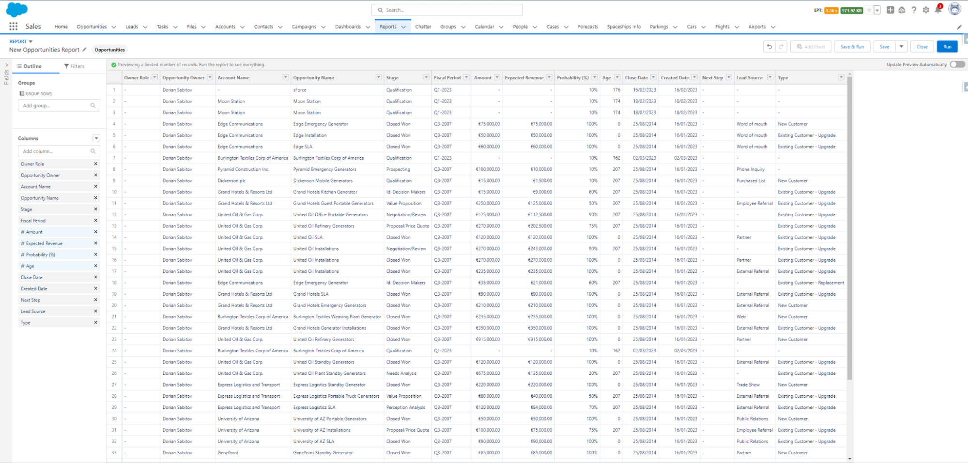Viewport: 968px width, 463px height.
Task: Select the Reports tab in navigation
Action: (389, 27)
